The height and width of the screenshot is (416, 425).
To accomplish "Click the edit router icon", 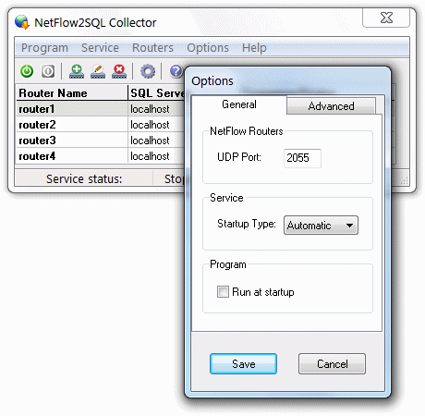I will [x=98, y=71].
